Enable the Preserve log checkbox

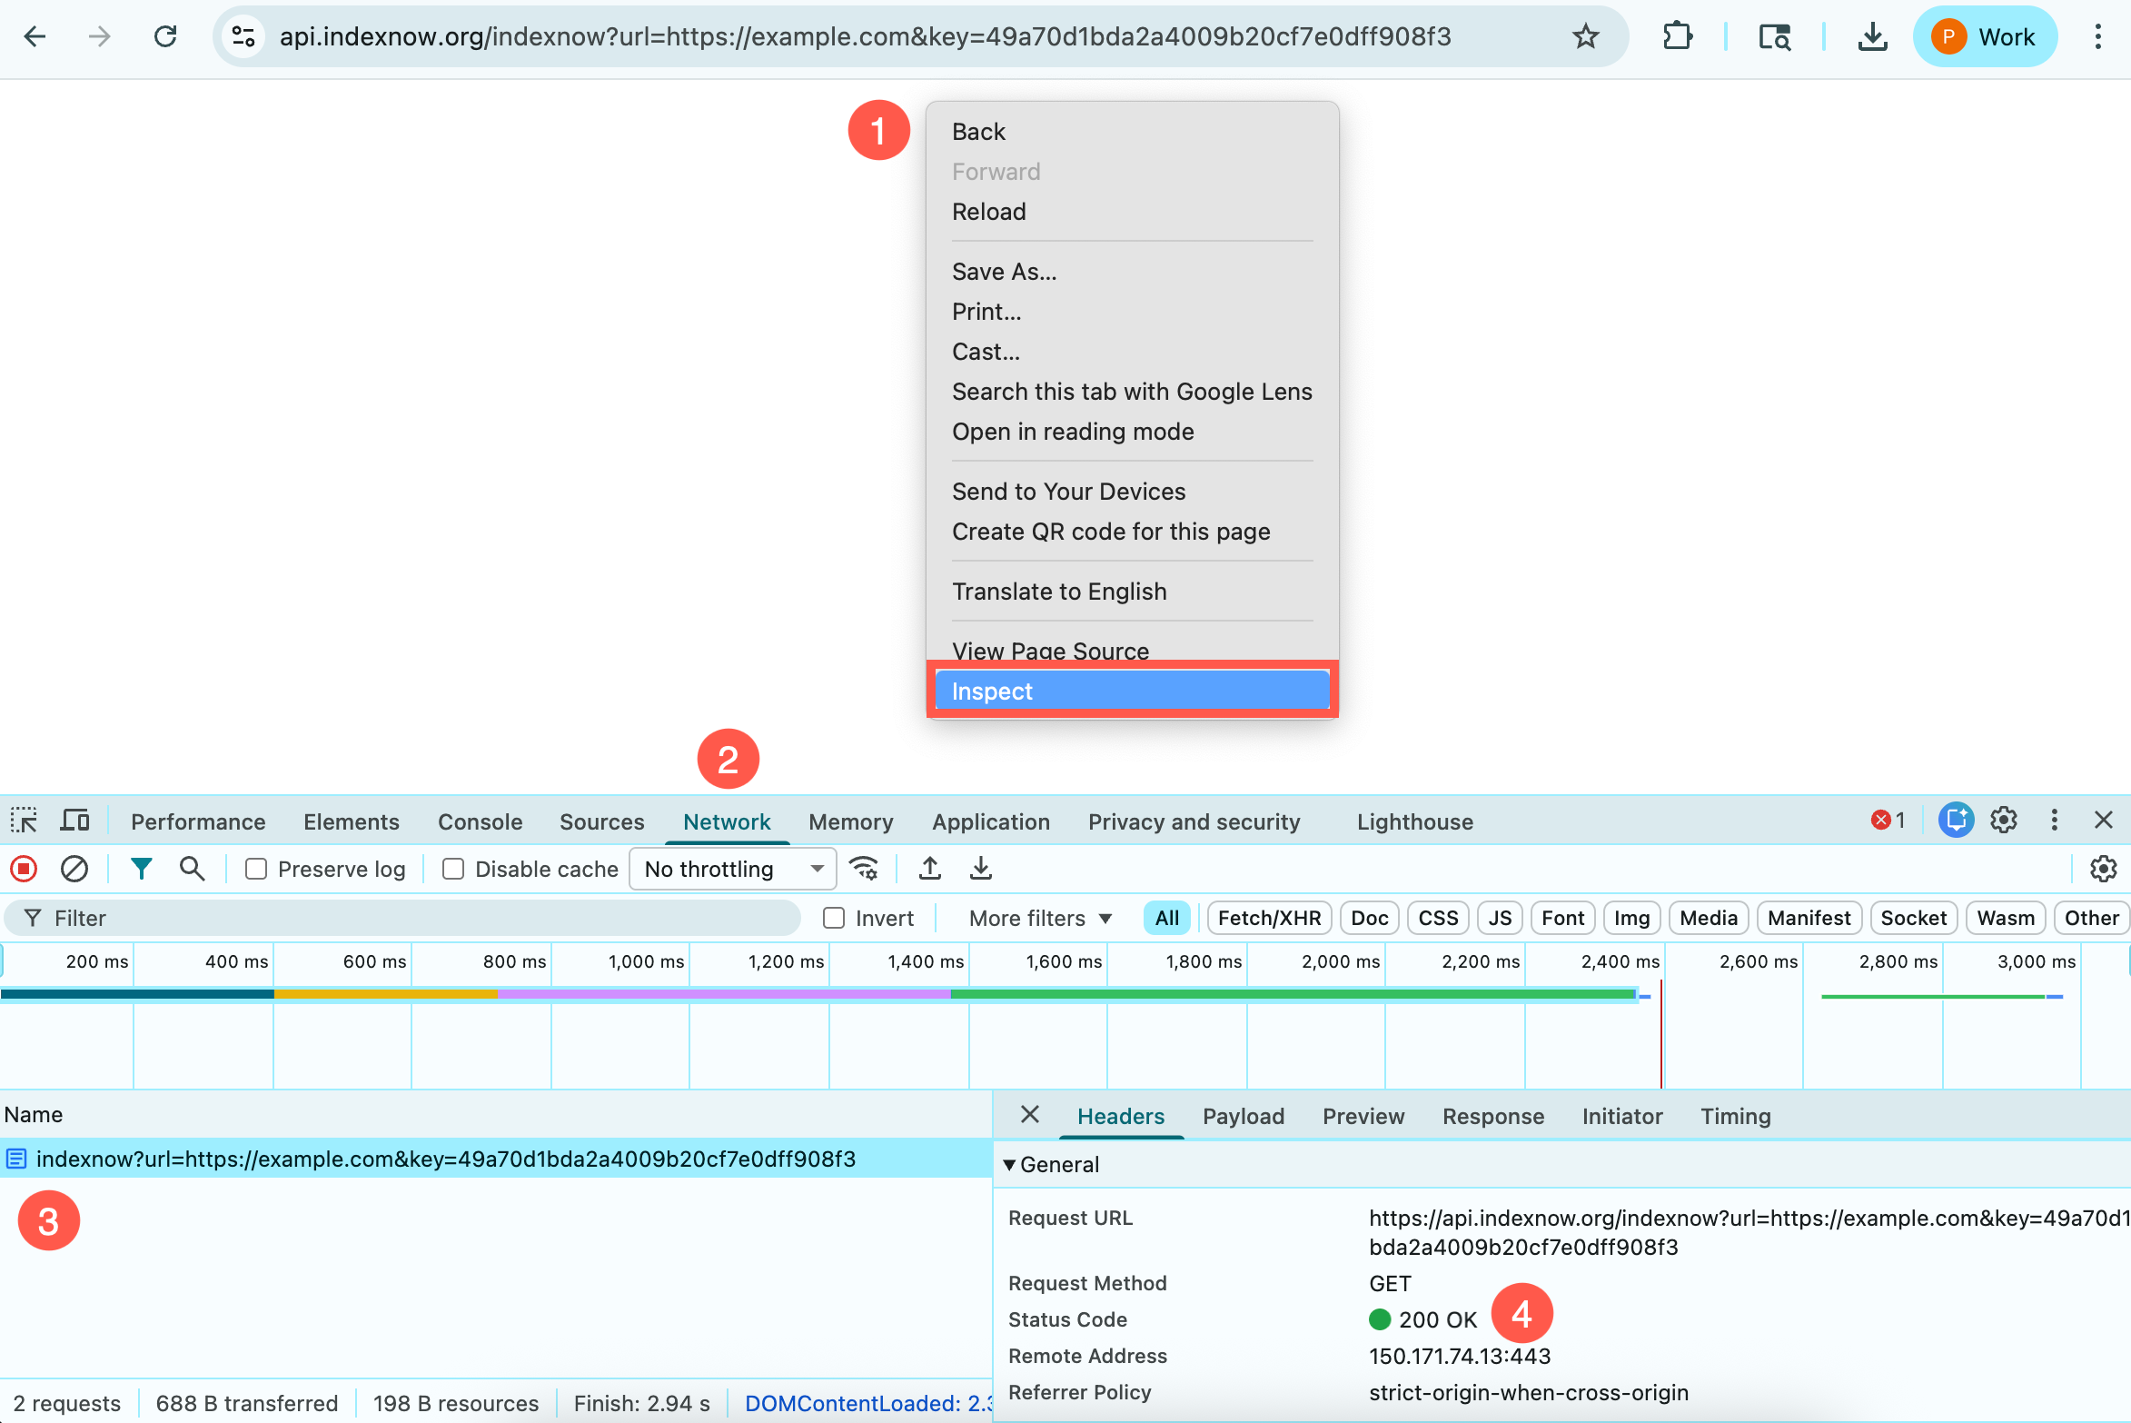257,870
